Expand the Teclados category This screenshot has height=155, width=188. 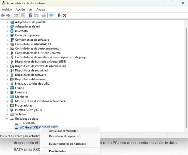pyautogui.click(x=7, y=114)
